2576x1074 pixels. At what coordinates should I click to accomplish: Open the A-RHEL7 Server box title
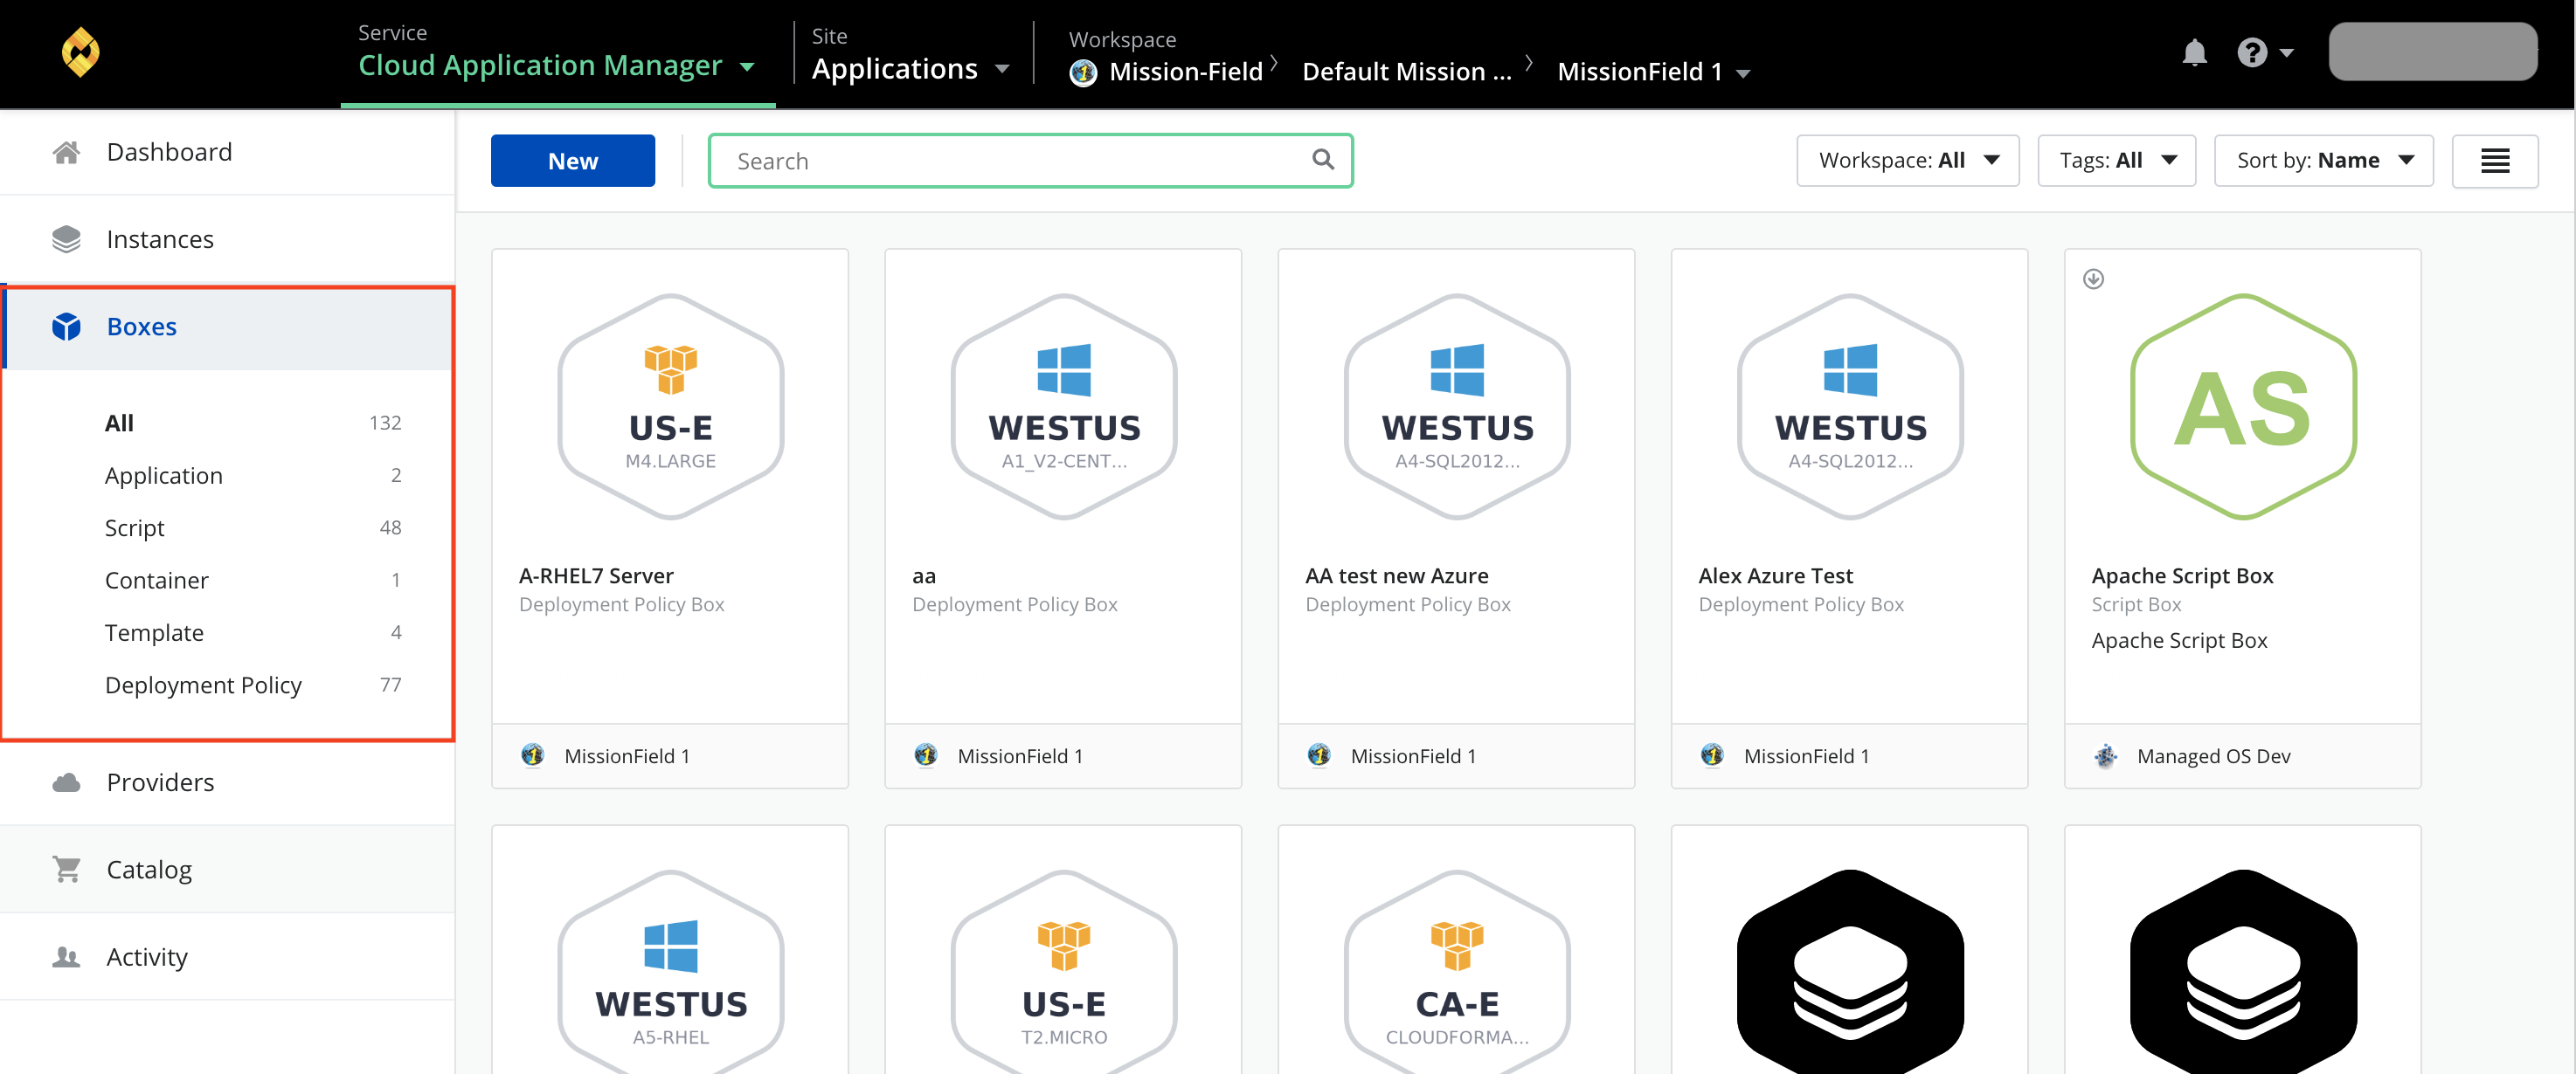click(596, 575)
